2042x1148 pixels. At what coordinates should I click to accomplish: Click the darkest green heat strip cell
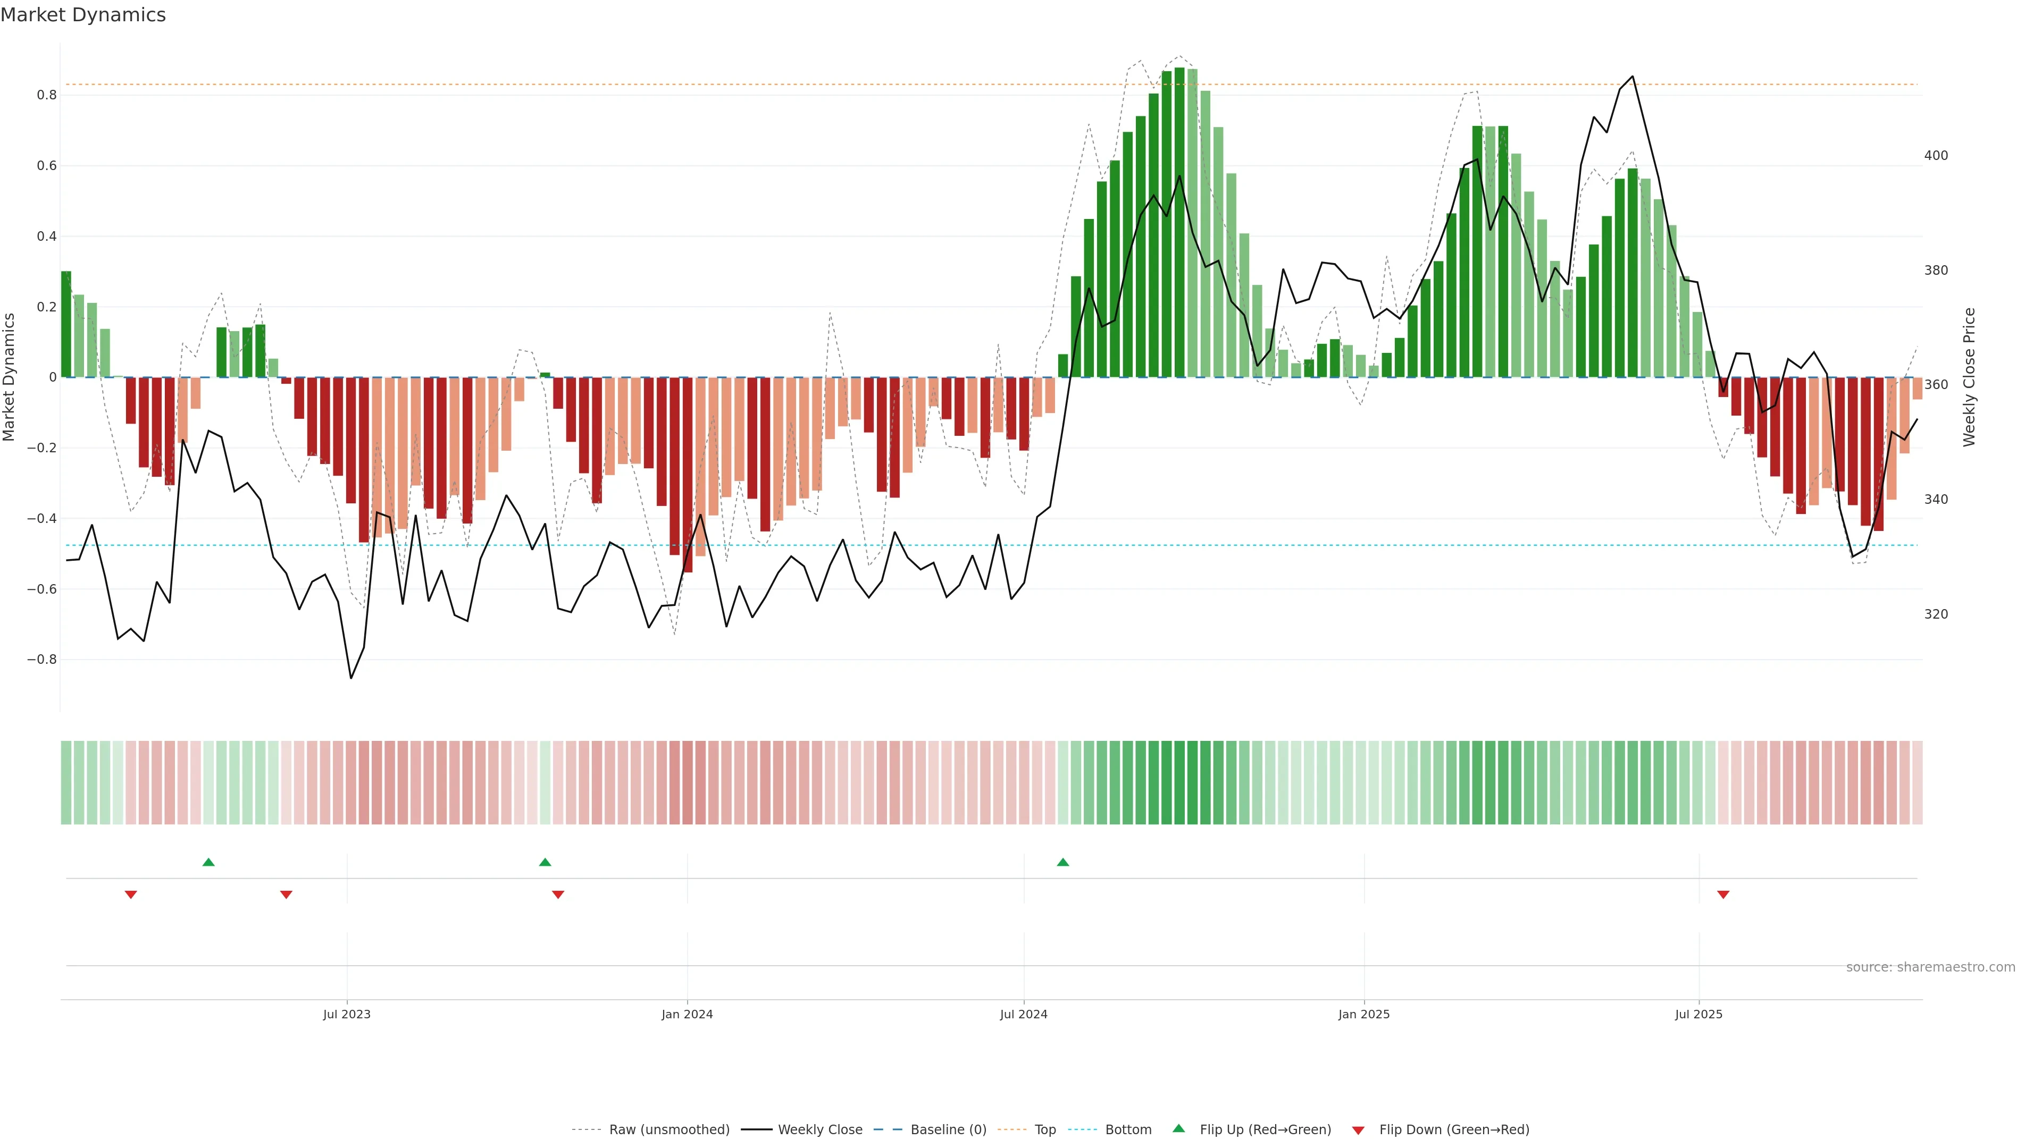[1179, 782]
